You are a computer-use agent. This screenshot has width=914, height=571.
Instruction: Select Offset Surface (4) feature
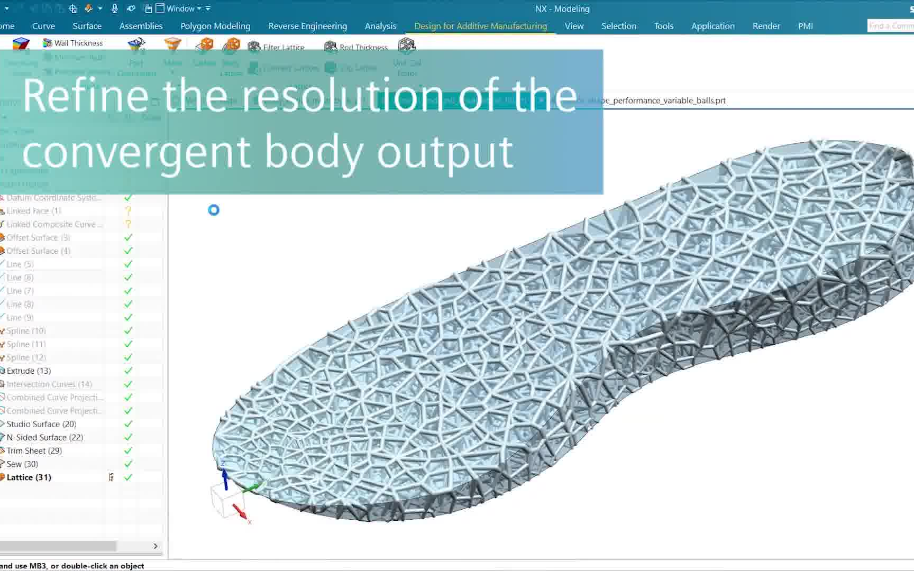(x=38, y=251)
